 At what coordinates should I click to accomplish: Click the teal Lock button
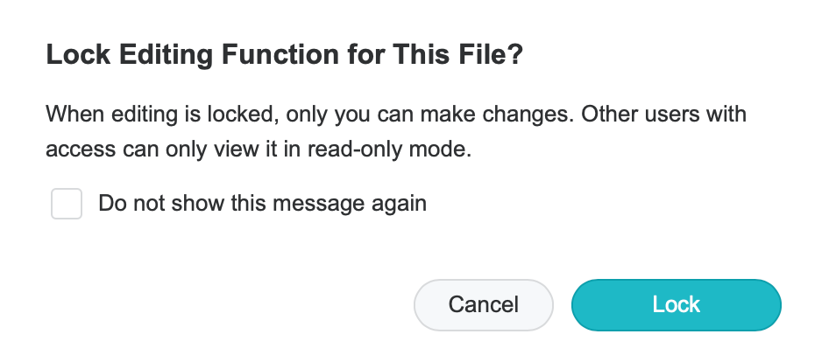pyautogui.click(x=676, y=305)
